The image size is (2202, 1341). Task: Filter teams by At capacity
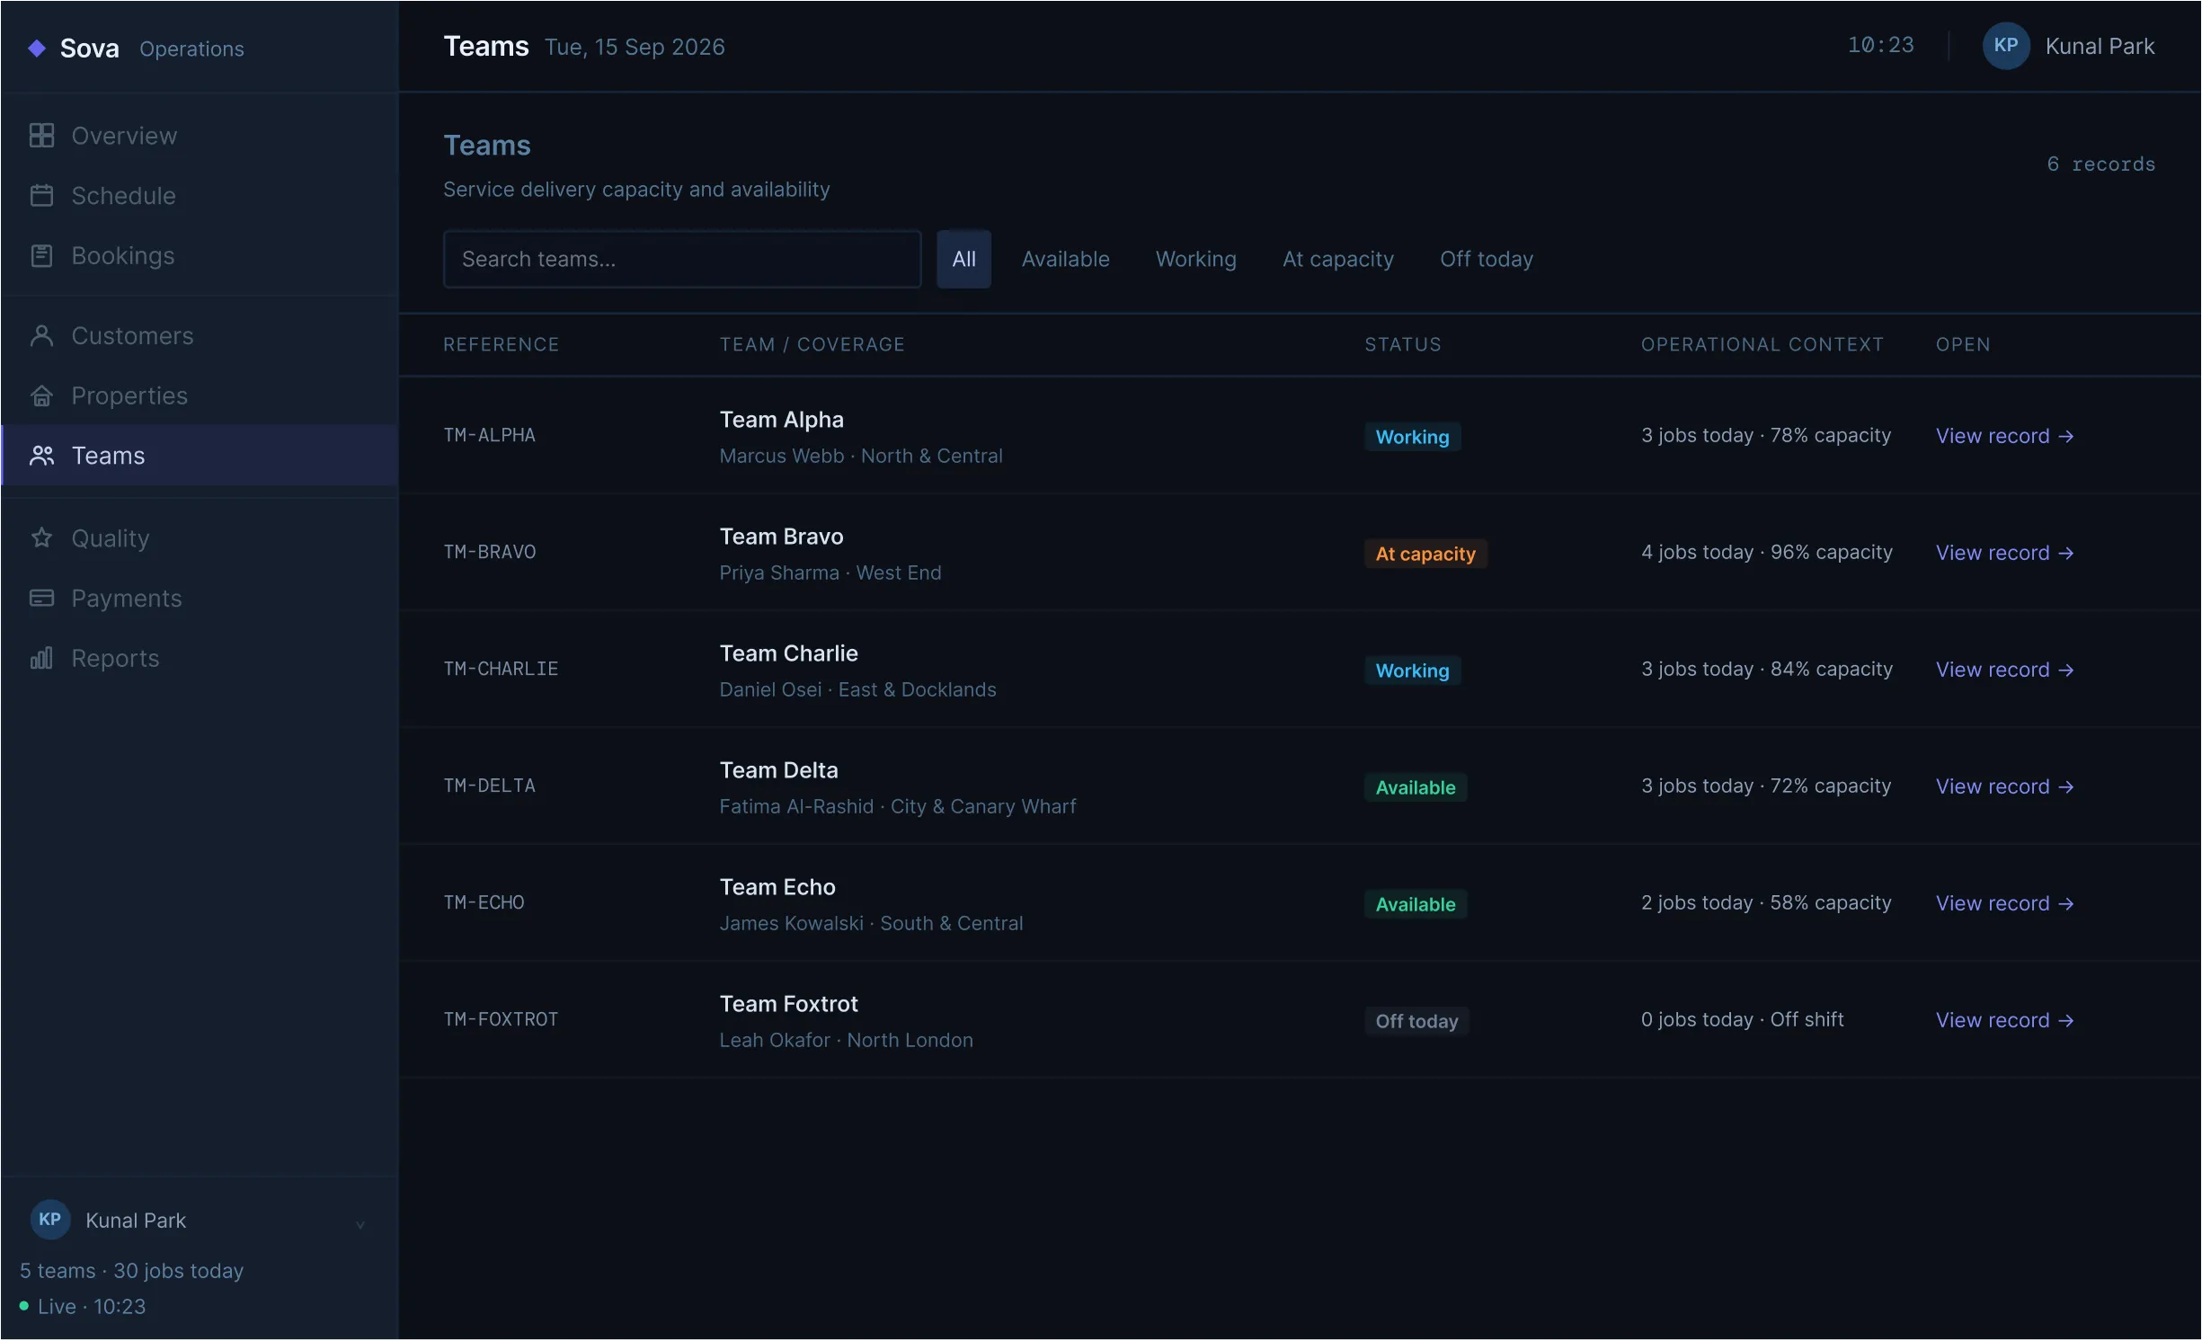1337,260
